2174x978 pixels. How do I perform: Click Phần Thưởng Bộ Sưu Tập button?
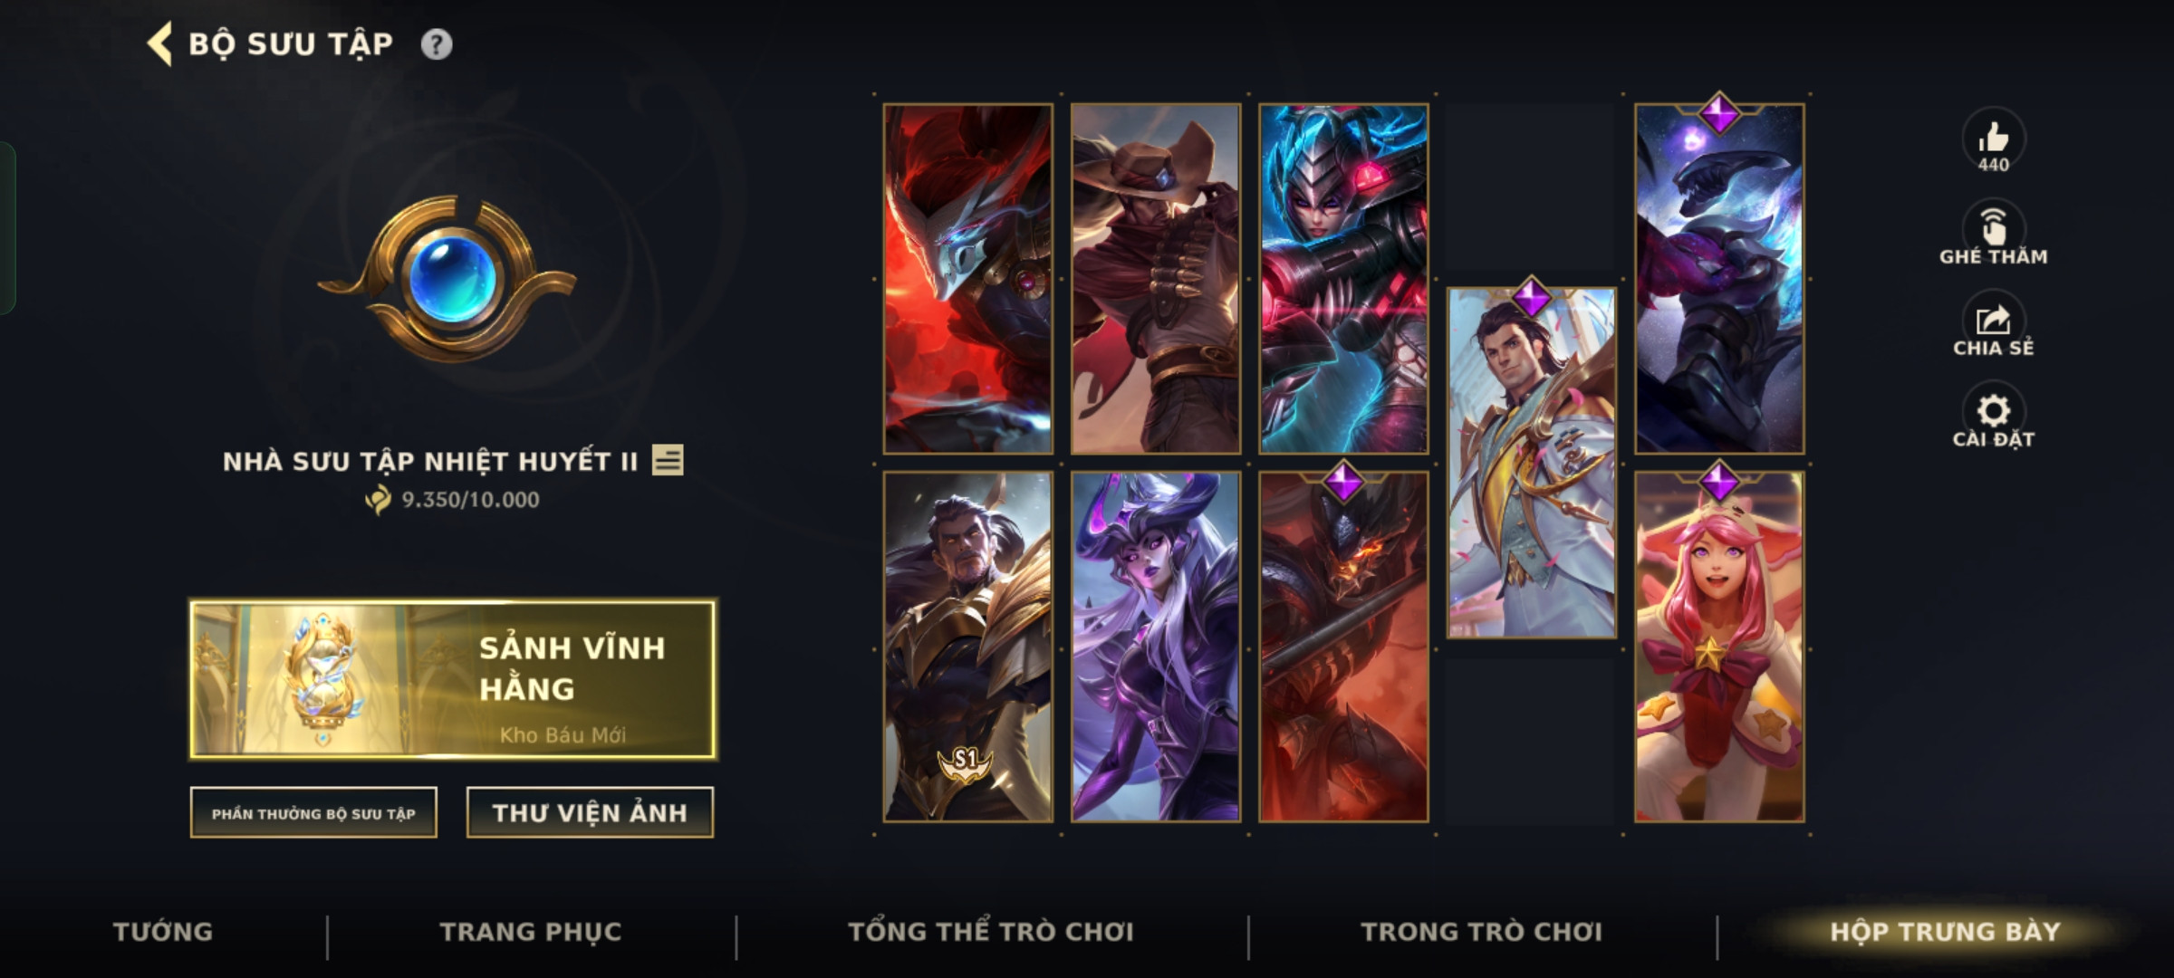click(x=313, y=813)
